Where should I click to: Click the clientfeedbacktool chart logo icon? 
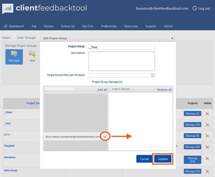[x=8, y=9]
